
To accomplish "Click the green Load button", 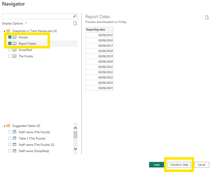I will (157, 165).
